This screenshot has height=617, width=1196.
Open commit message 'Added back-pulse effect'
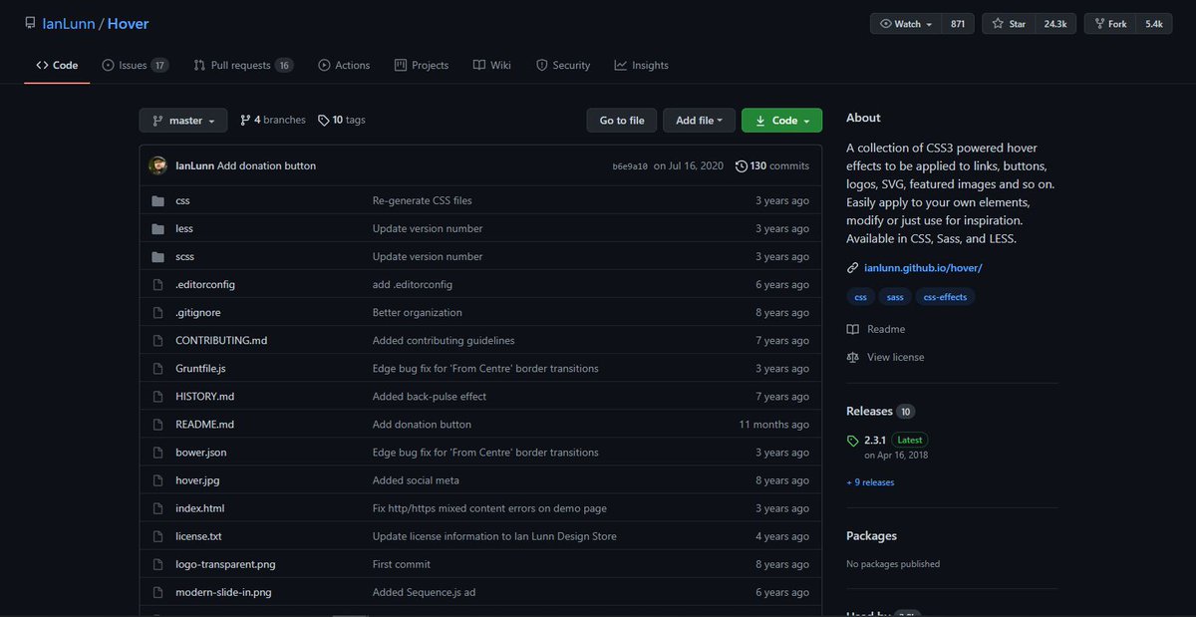pyautogui.click(x=430, y=396)
